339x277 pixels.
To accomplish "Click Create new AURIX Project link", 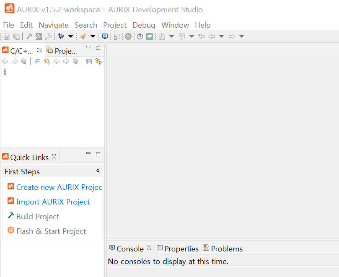I will pyautogui.click(x=59, y=187).
